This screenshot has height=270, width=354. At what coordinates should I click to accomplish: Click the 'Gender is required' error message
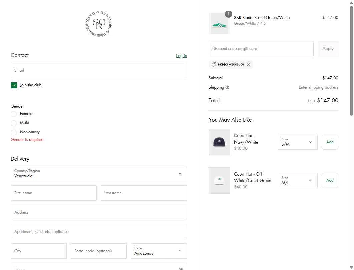pyautogui.click(x=27, y=140)
